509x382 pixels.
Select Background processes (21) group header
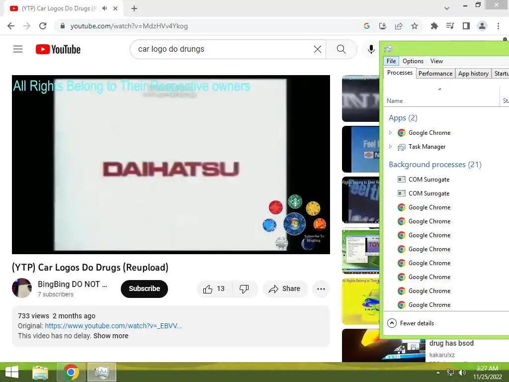435,165
